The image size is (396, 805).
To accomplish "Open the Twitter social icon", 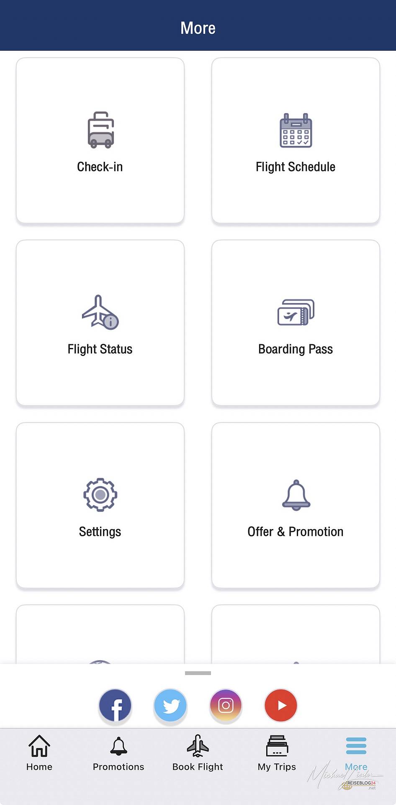I will [170, 706].
